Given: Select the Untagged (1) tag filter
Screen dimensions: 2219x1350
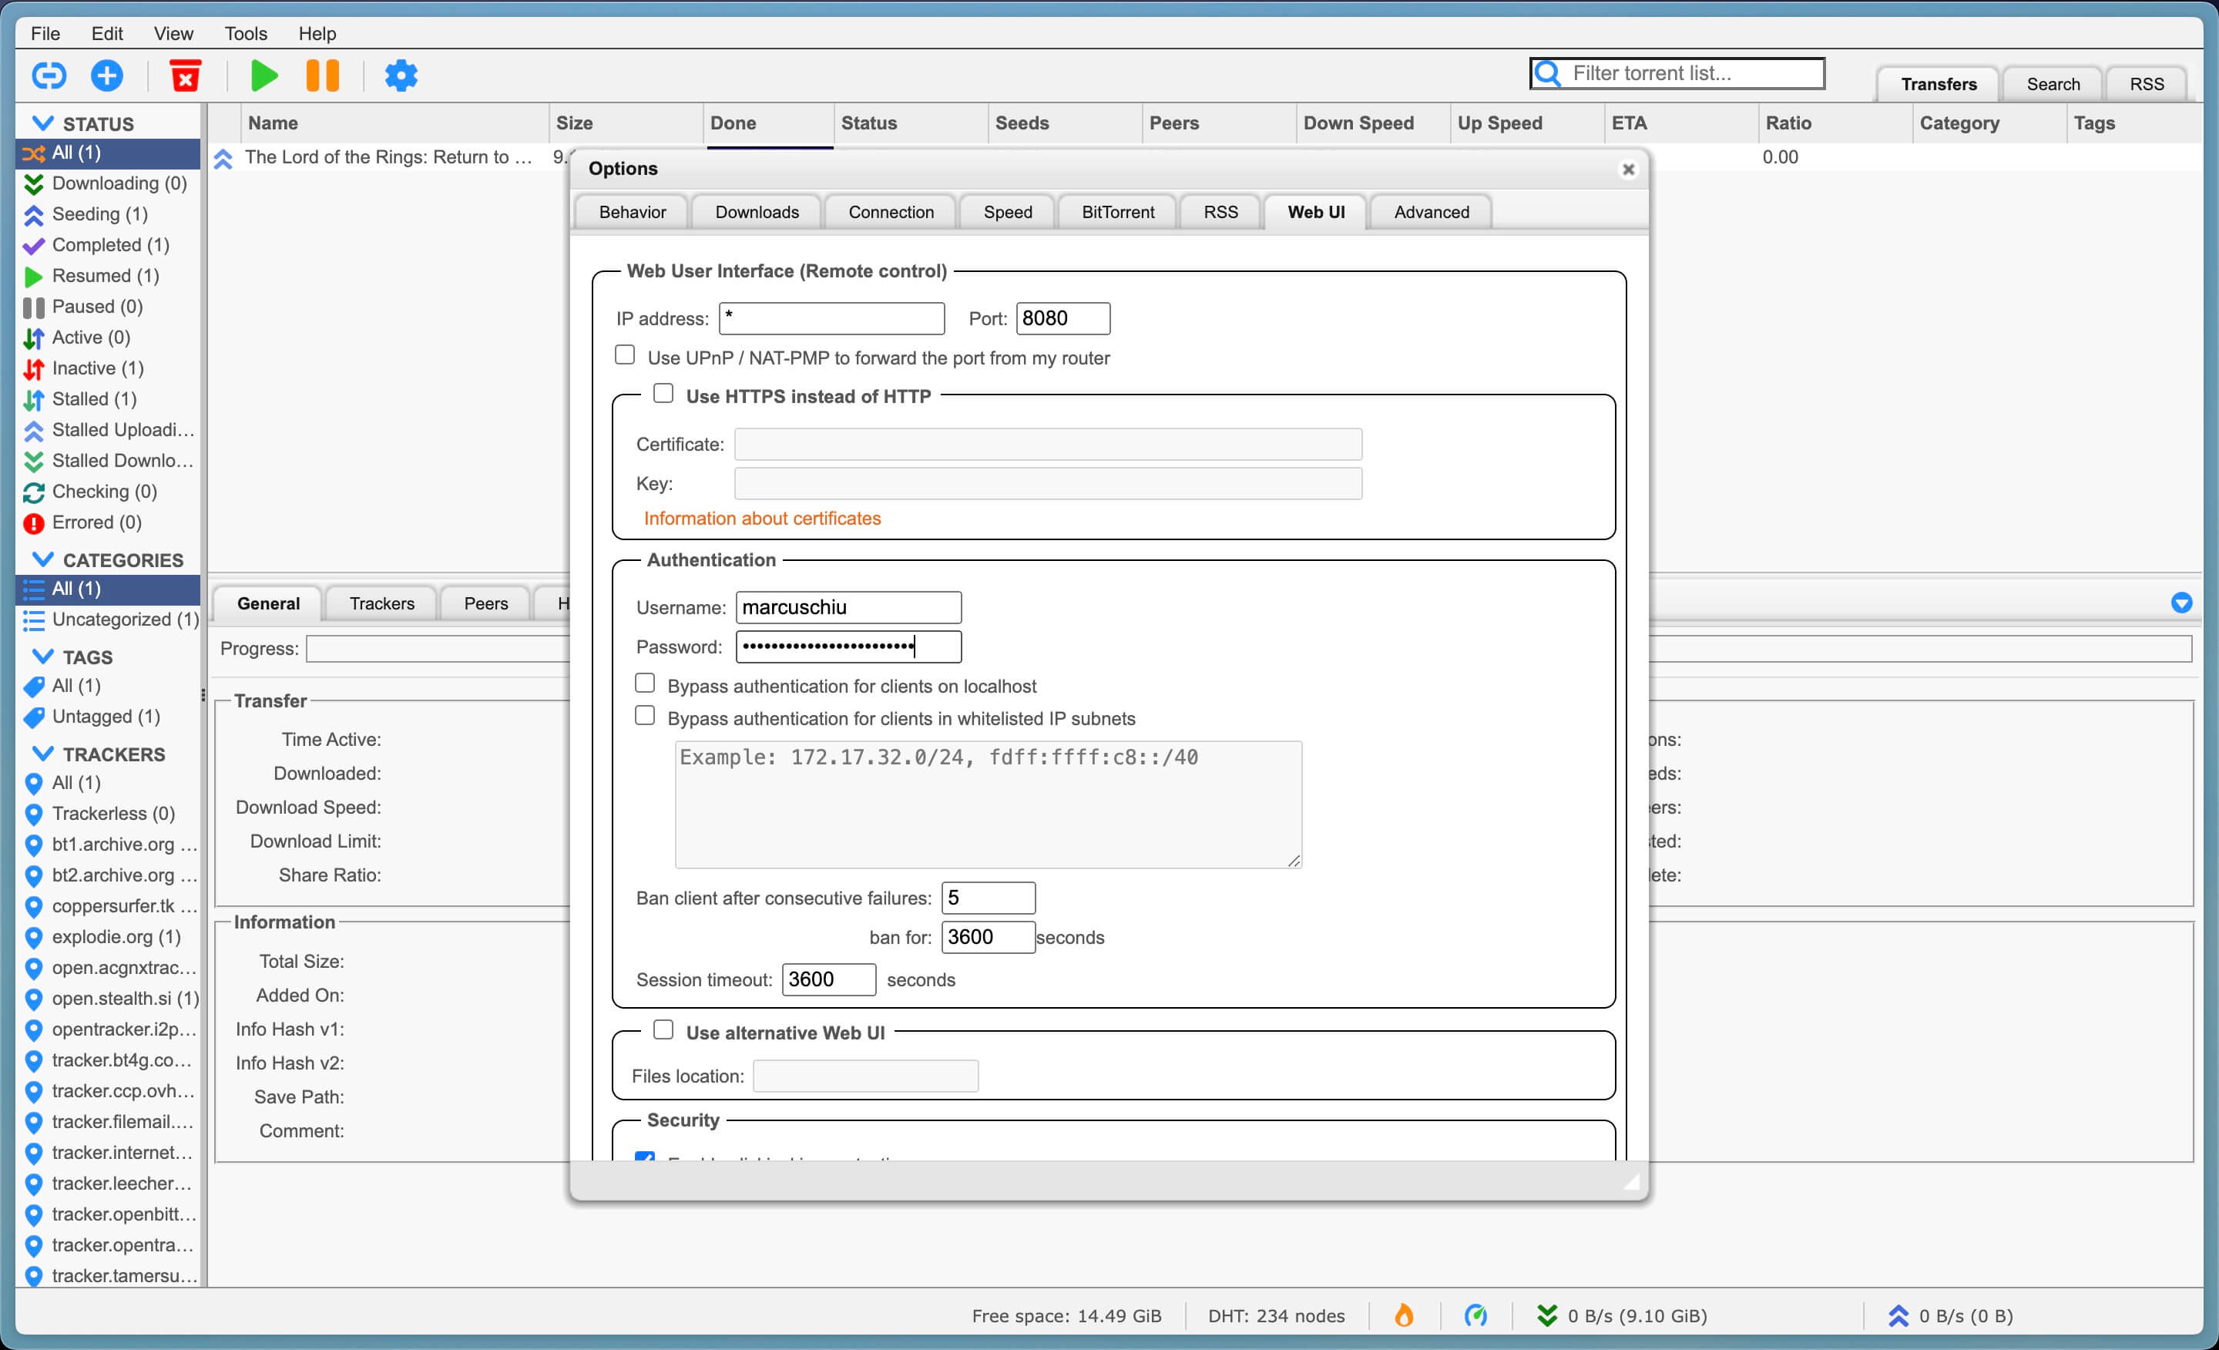Looking at the screenshot, I should 108,717.
